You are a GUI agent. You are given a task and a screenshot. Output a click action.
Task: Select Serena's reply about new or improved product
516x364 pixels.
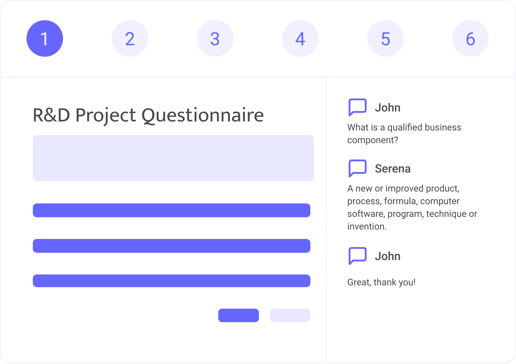[x=412, y=207]
